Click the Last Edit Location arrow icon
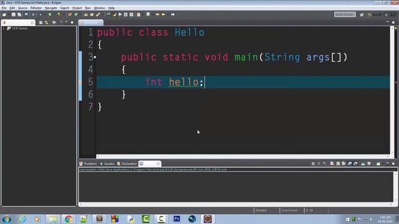 point(158,15)
